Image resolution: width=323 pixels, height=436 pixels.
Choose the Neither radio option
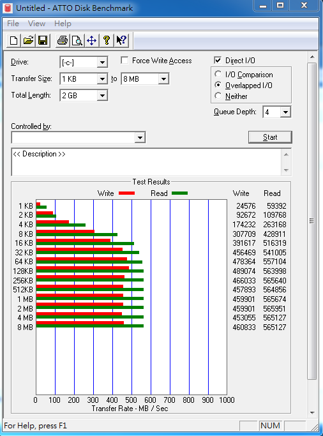click(x=218, y=96)
